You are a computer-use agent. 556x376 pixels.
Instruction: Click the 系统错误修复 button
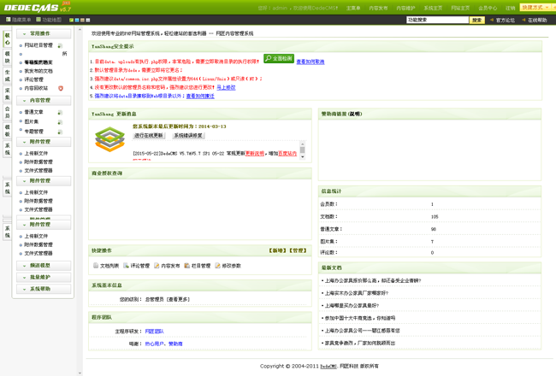coord(188,135)
